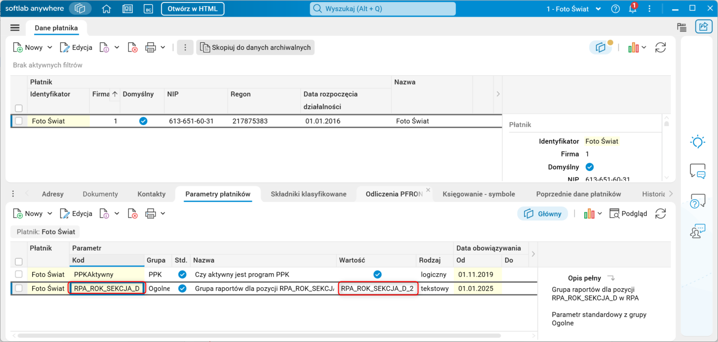Refresh the upper payer list
The height and width of the screenshot is (342, 718).
point(660,47)
